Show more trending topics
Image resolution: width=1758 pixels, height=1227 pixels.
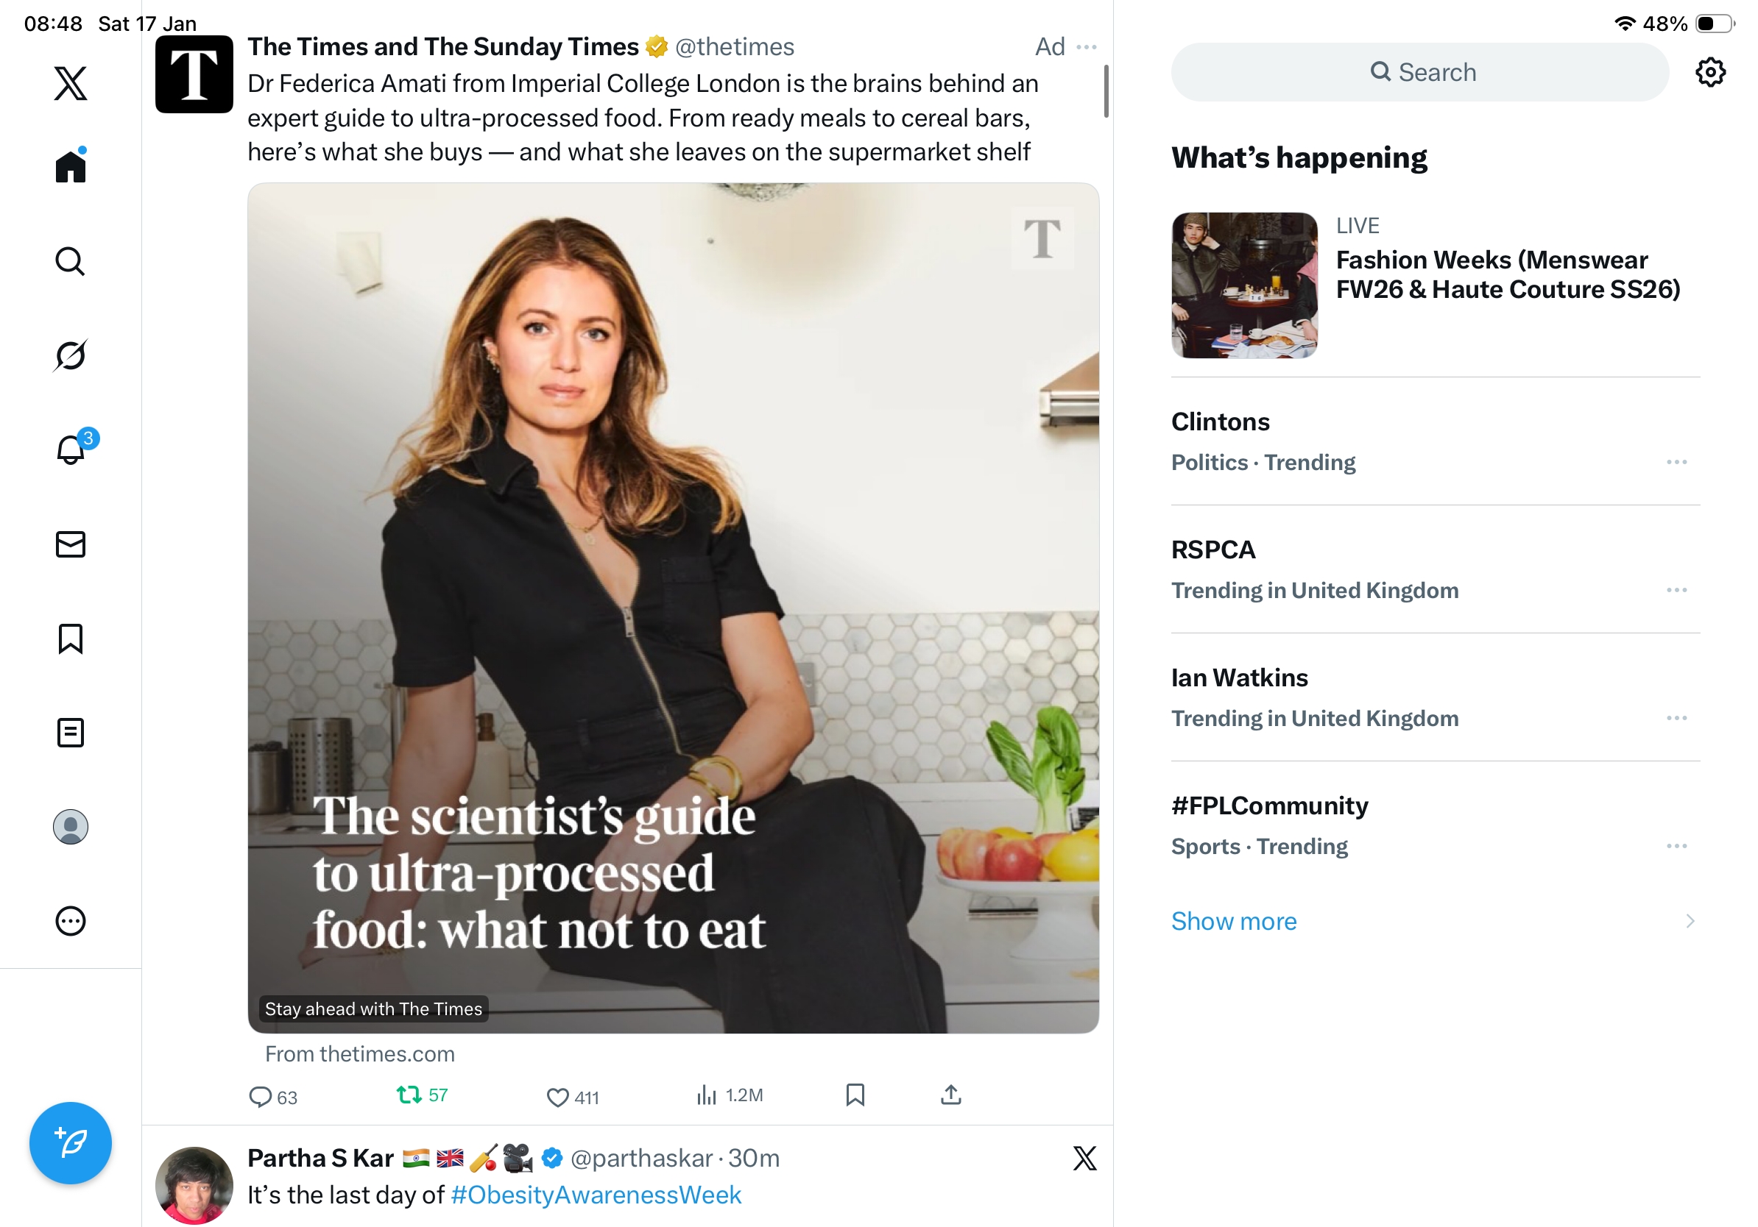click(1234, 921)
